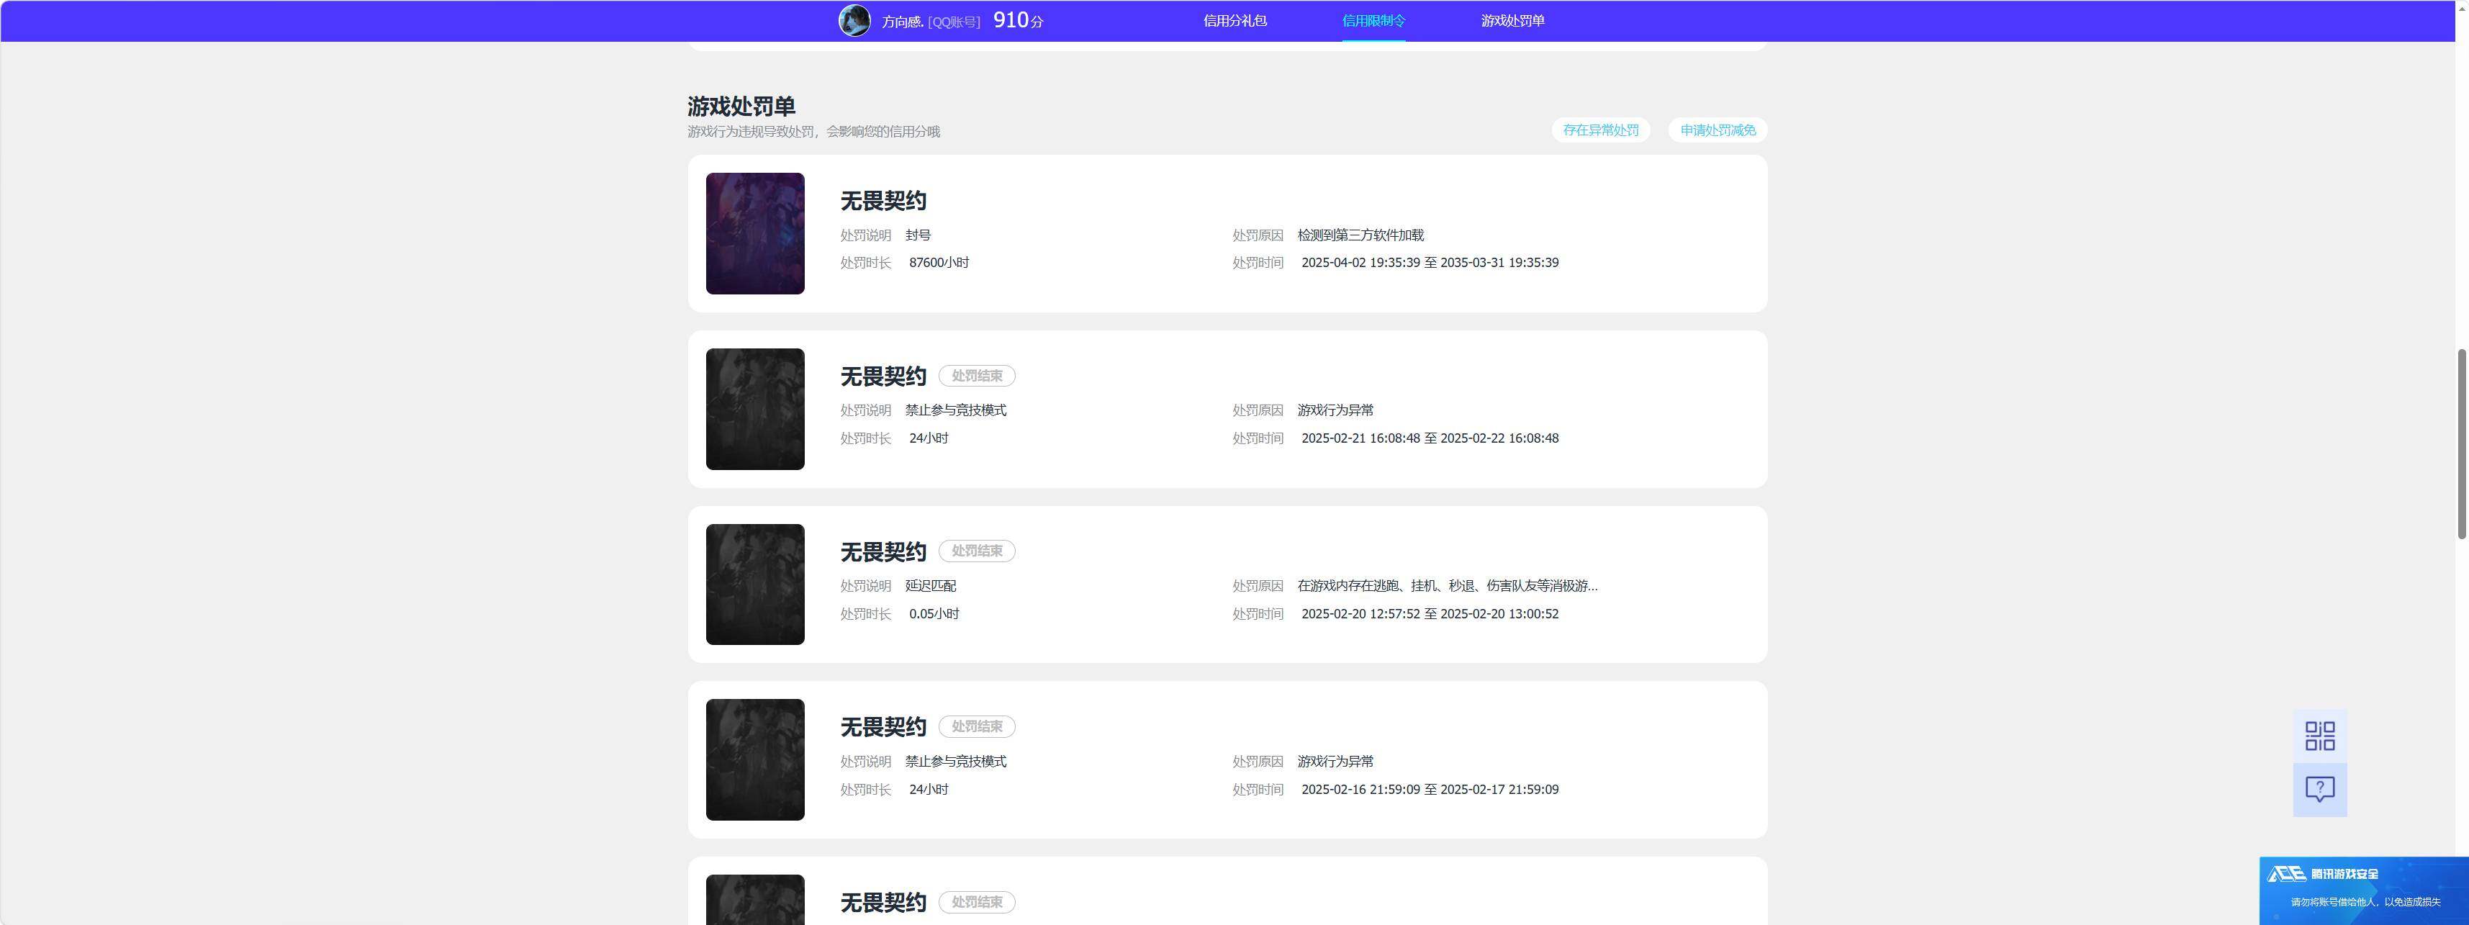Go to 游戏处罚单 tab

coord(1512,20)
